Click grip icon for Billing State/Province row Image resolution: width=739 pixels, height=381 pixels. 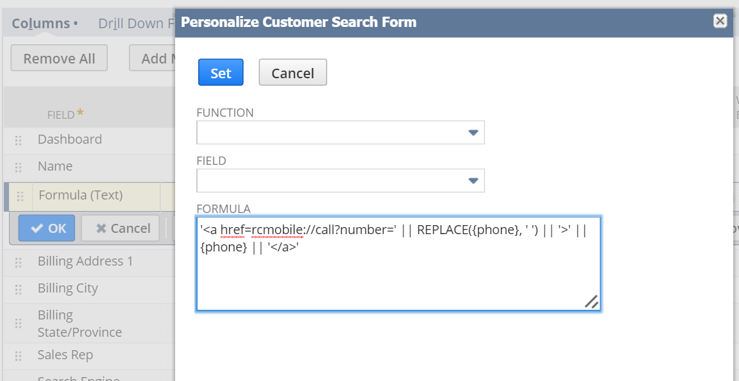click(x=19, y=324)
